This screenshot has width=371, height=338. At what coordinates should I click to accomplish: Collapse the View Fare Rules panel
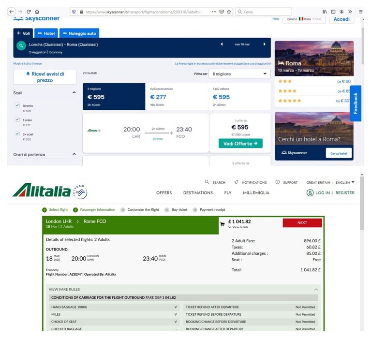pyautogui.click(x=316, y=289)
